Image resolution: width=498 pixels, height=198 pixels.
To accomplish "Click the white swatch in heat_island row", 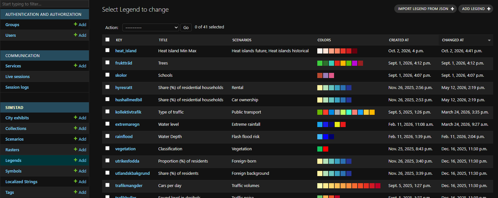I will point(320,51).
